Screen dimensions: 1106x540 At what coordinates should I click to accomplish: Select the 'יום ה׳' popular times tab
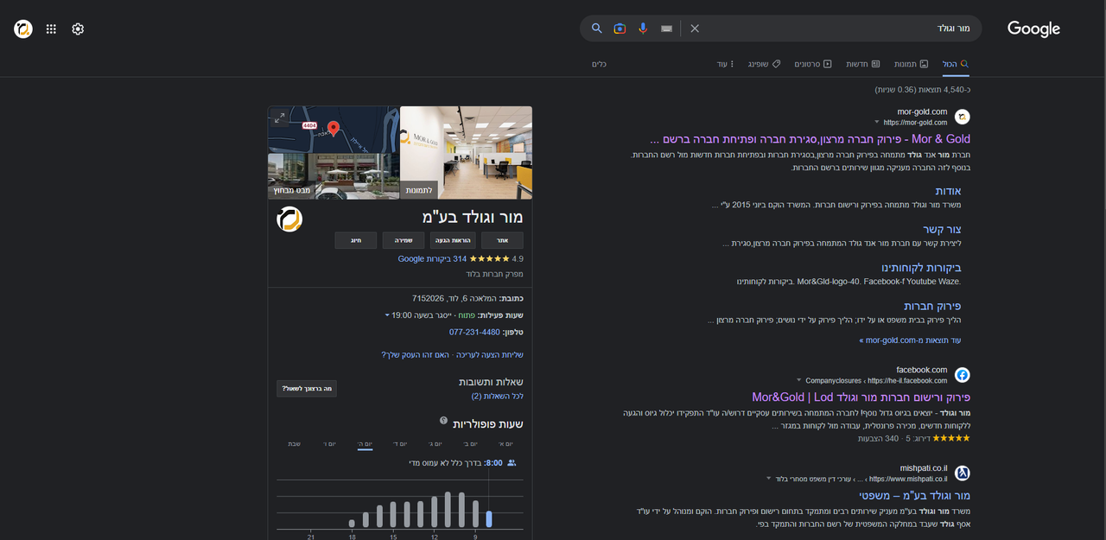pyautogui.click(x=365, y=443)
